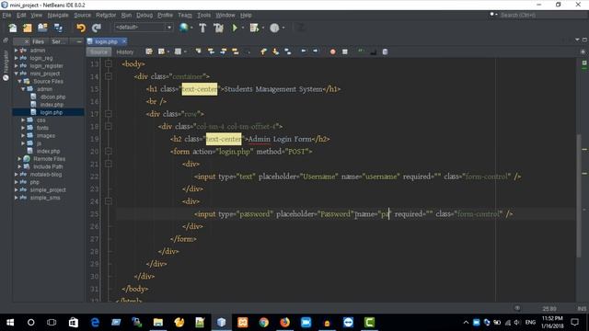This screenshot has width=589, height=331.
Task: Redo the last undone edit
Action: pos(97,28)
